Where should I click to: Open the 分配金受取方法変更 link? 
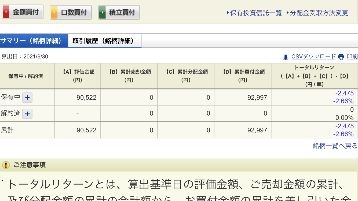(x=319, y=13)
